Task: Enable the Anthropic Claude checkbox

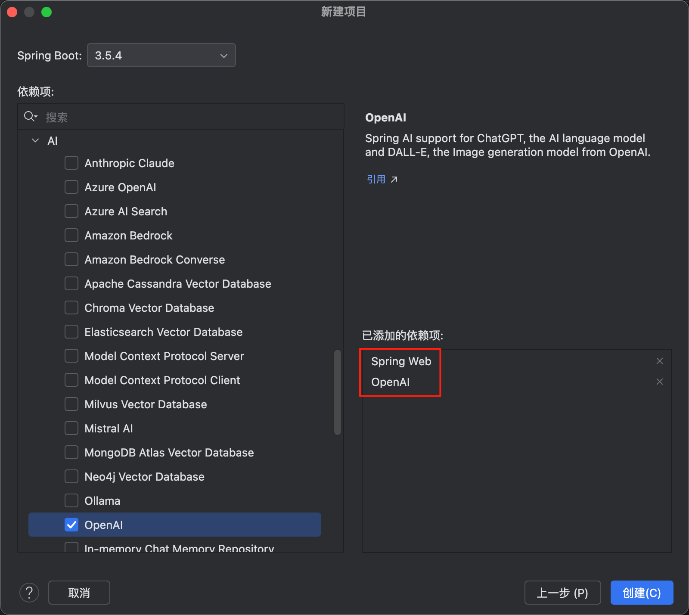Action: click(71, 163)
